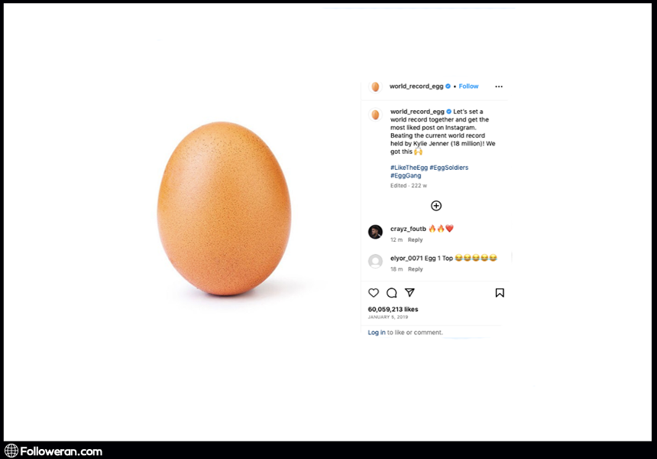Save the post with the bookmark toggle

[500, 293]
